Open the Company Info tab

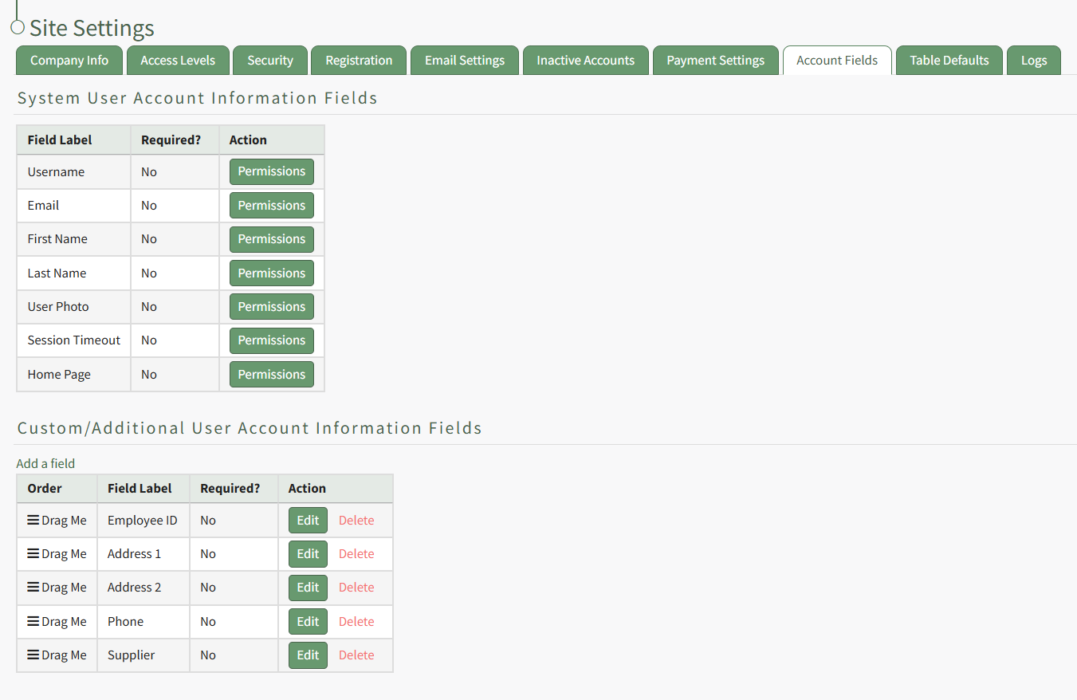69,61
